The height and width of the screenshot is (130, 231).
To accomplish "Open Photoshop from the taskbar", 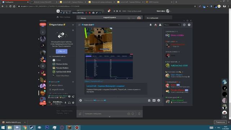I will [x=47, y=127].
